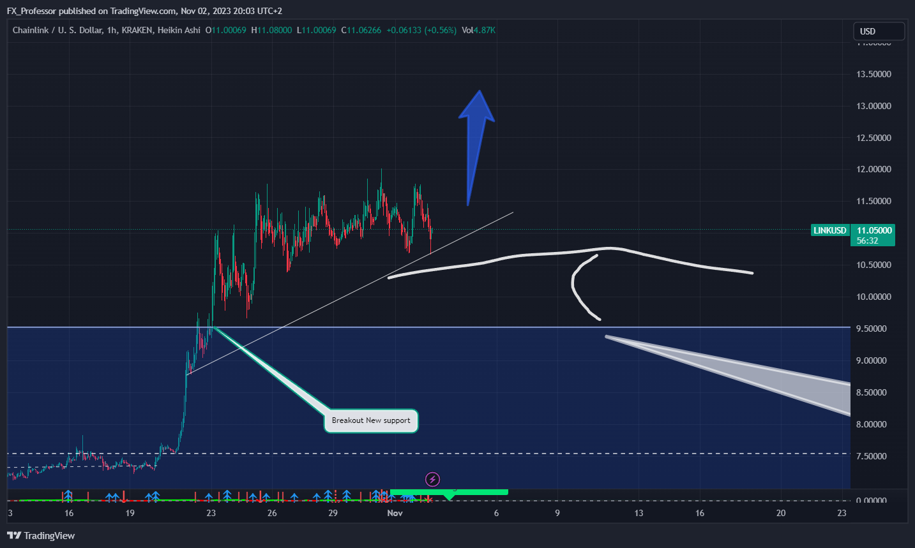Image resolution: width=915 pixels, height=548 pixels.
Task: Click the 0.00000 indicator scale label
Action: coord(872,500)
